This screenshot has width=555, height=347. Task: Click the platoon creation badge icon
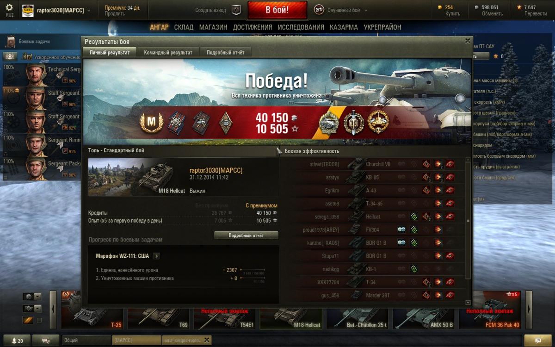tap(236, 10)
